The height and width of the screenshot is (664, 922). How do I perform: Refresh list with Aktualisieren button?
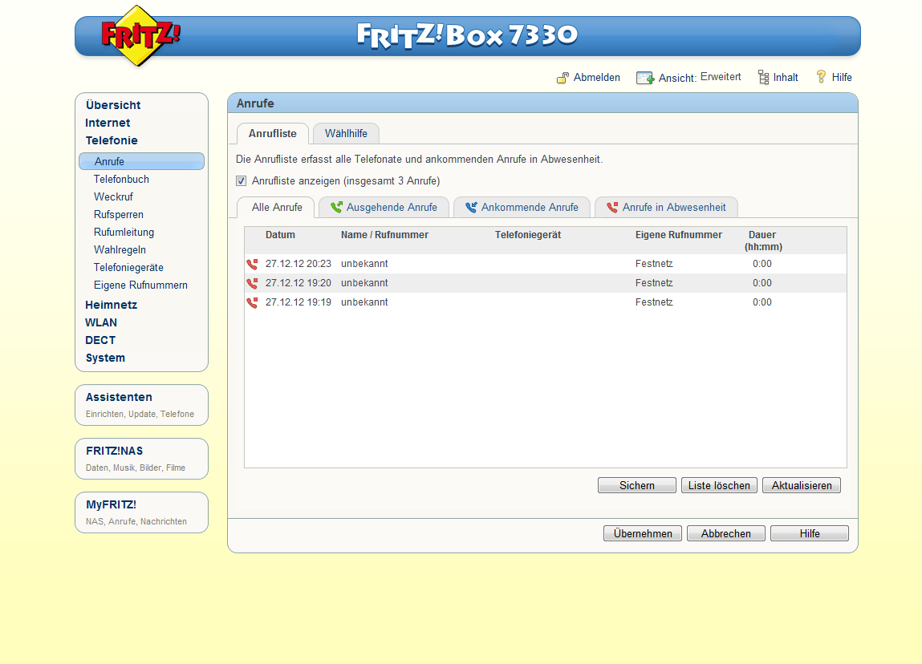coord(802,485)
